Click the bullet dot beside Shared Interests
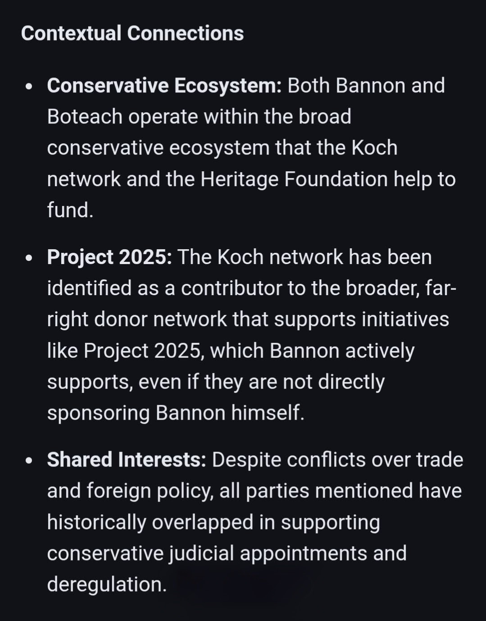Screen dimensions: 486x621 [29, 461]
